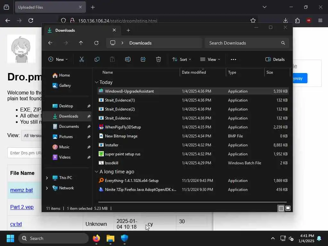Screen dimensions: 328x246
Task: Open the See more three-dots menu
Action: (234, 59)
